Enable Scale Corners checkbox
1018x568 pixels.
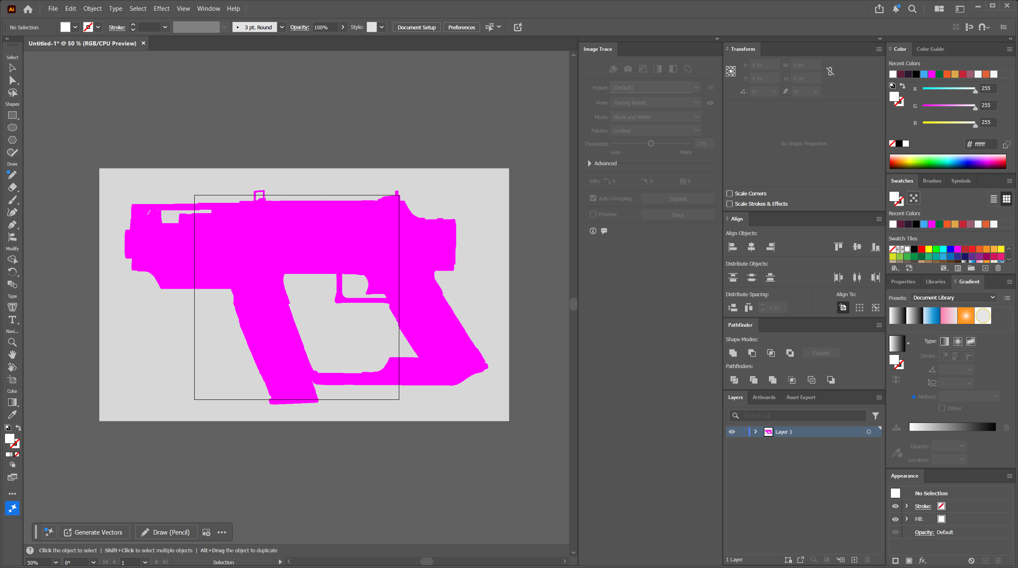[730, 193]
